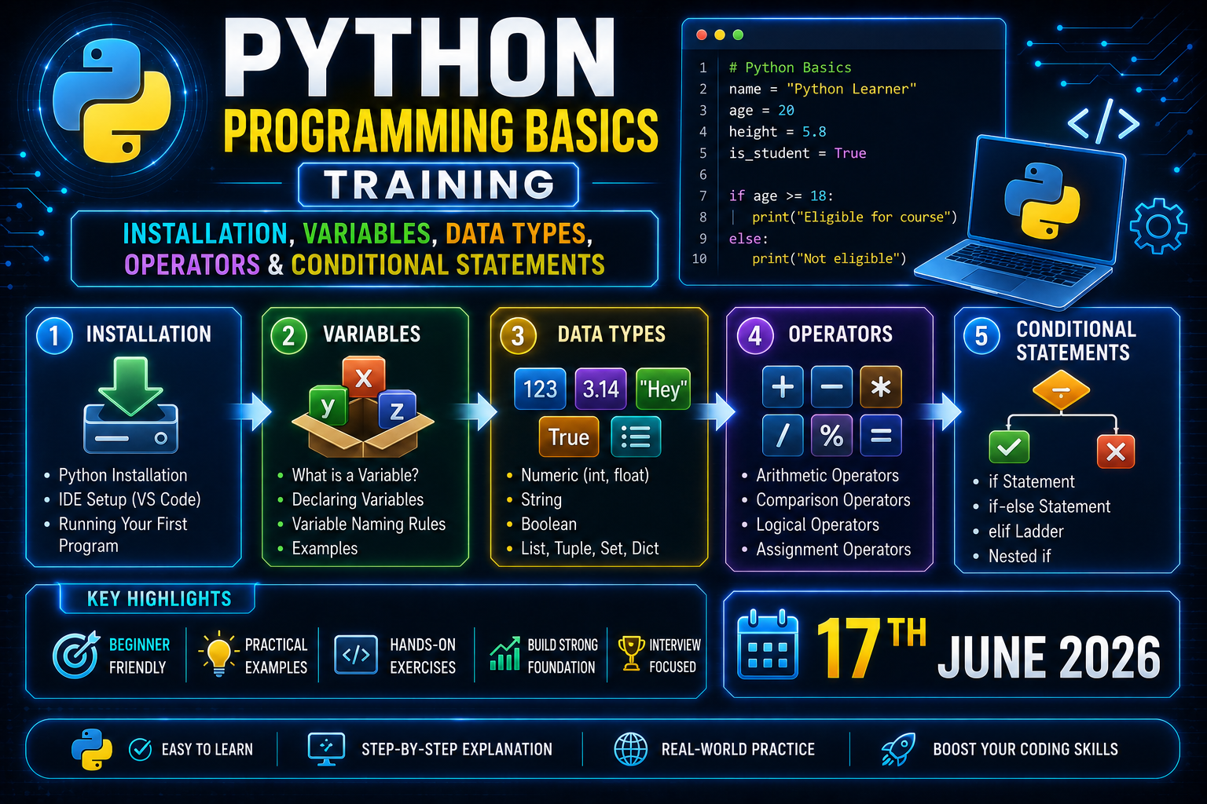This screenshot has height=804, width=1207.
Task: Click the code icon beside Hands-On Exercises
Action: click(357, 655)
